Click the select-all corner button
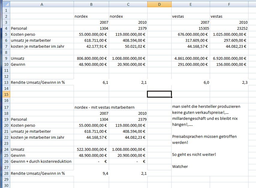Viewport: 256px width, 188px height. [x=6, y=5]
